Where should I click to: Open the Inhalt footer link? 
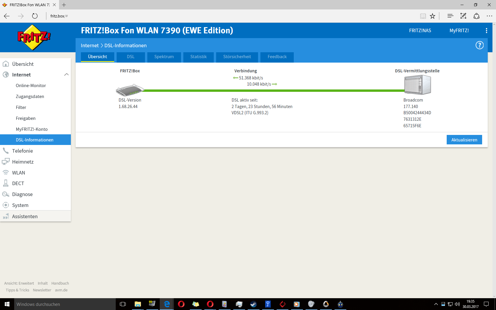43,283
